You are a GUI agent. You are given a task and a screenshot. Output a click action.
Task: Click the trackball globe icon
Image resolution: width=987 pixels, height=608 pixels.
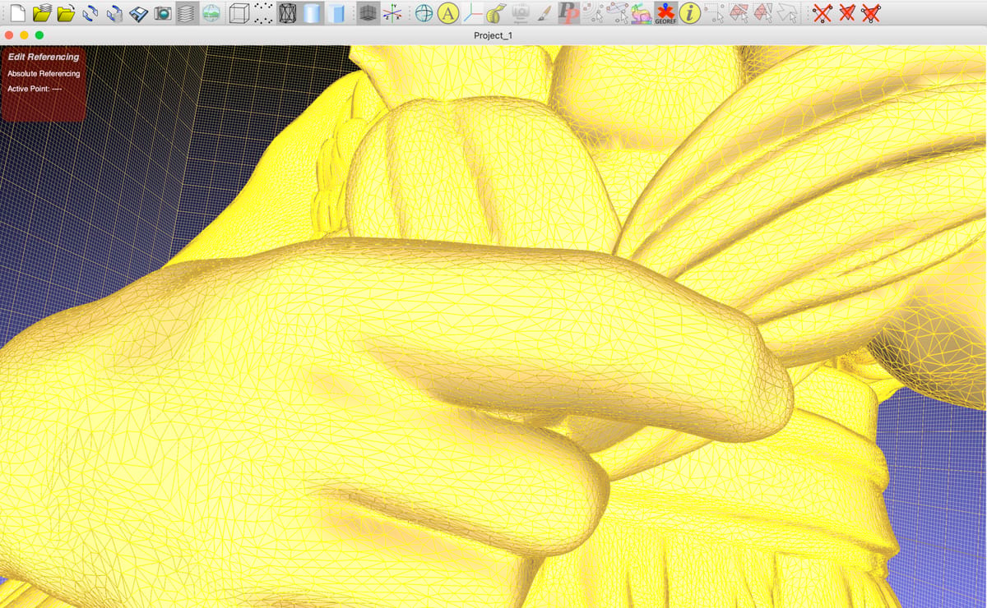[x=424, y=12]
